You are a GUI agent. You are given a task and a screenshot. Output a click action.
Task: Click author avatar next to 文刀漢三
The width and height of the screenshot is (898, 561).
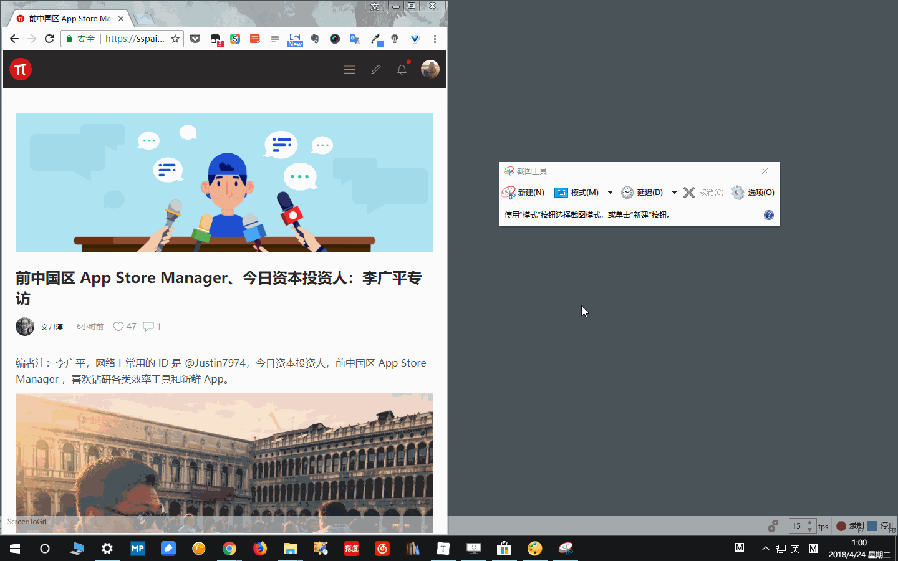click(x=25, y=327)
